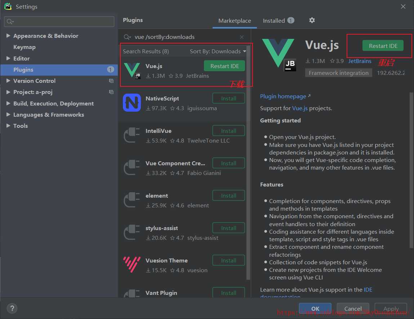Select the Plugins settings item
Screen dimensions: 414x319
tap(59, 69)
